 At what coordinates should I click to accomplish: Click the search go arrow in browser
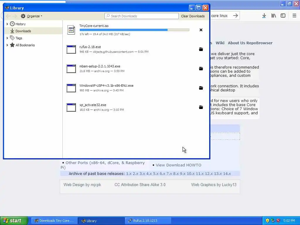point(236,16)
